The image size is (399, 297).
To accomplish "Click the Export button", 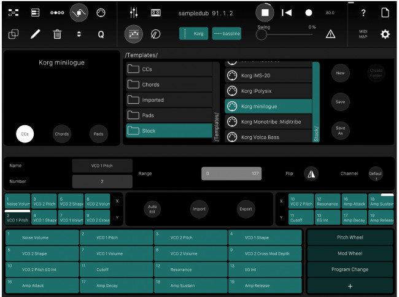I will coord(246,209).
